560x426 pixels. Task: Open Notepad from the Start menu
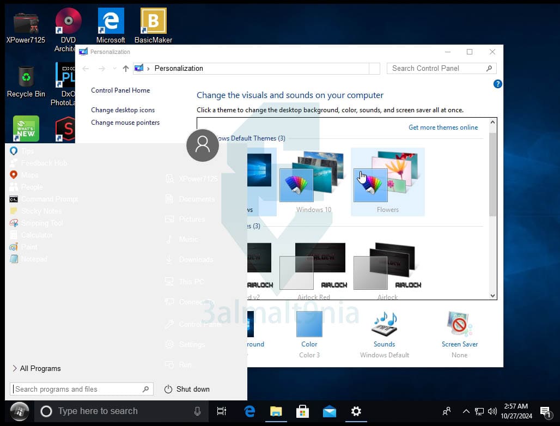[28, 259]
